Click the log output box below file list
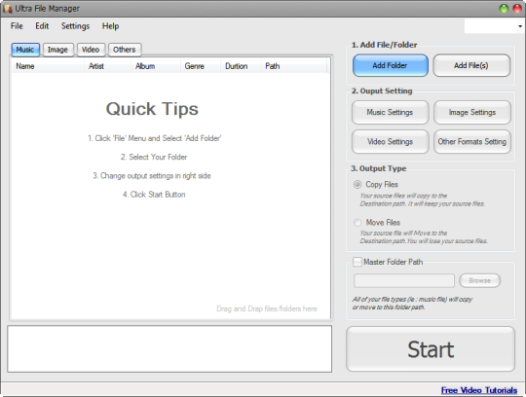526x397 pixels. [x=169, y=348]
